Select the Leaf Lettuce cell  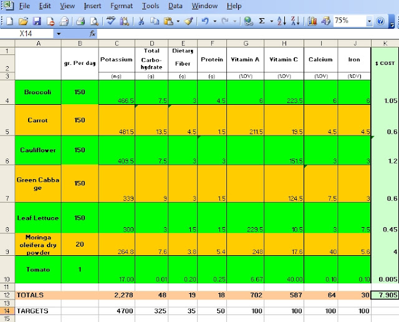(38, 218)
